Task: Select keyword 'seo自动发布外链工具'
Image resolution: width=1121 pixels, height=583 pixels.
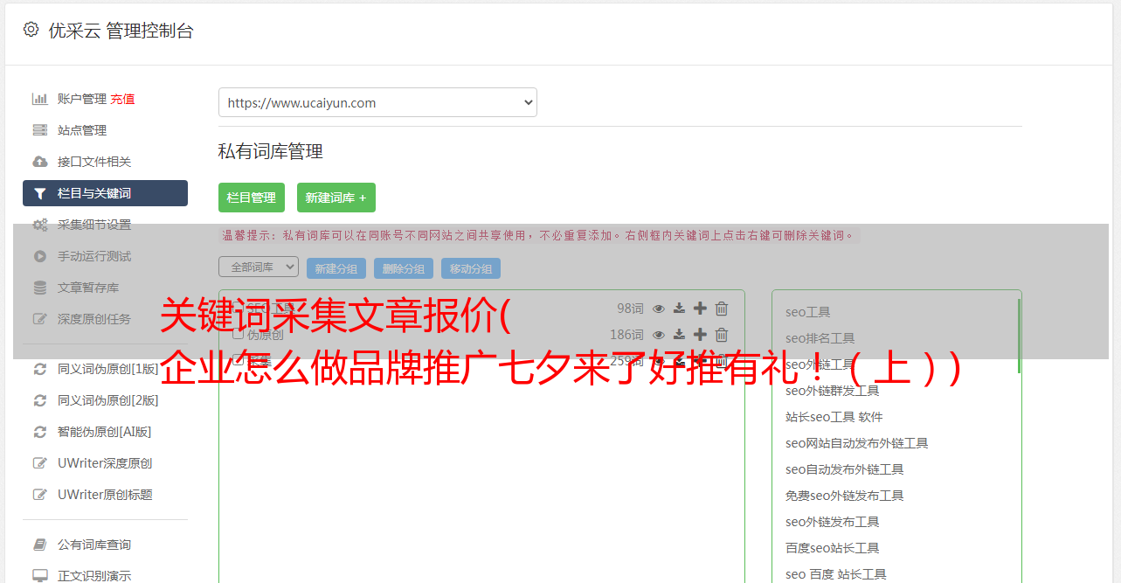Action: pyautogui.click(x=845, y=469)
